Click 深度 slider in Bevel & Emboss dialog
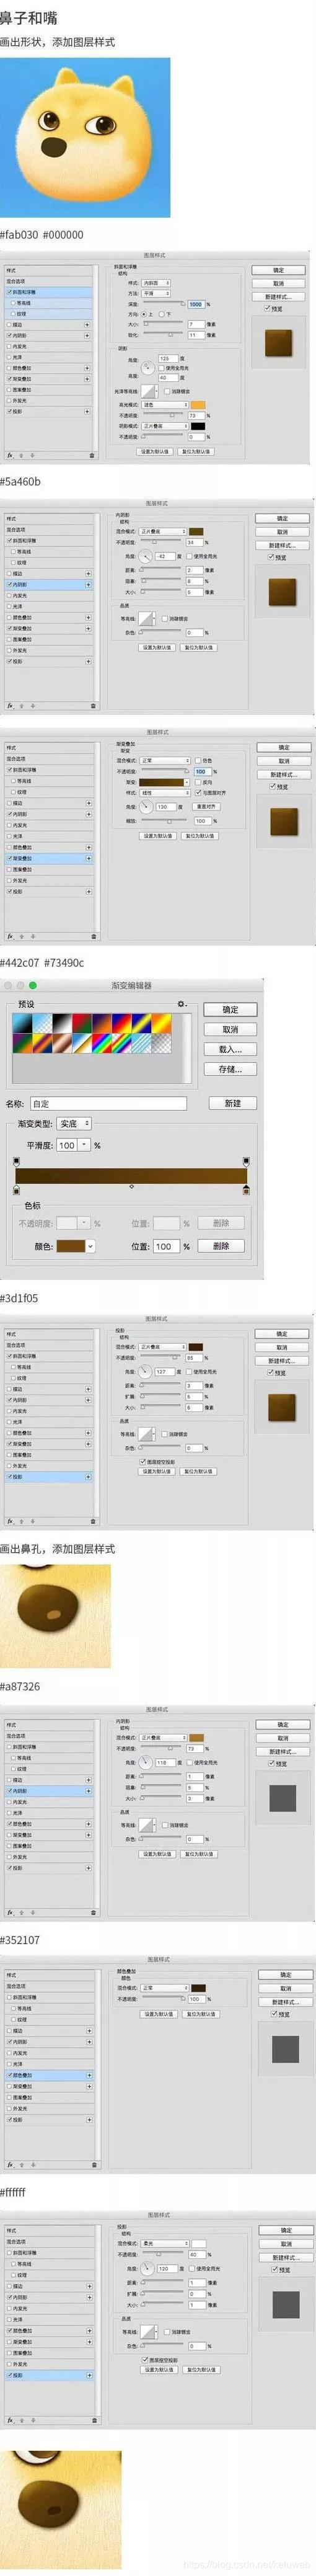 [163, 305]
